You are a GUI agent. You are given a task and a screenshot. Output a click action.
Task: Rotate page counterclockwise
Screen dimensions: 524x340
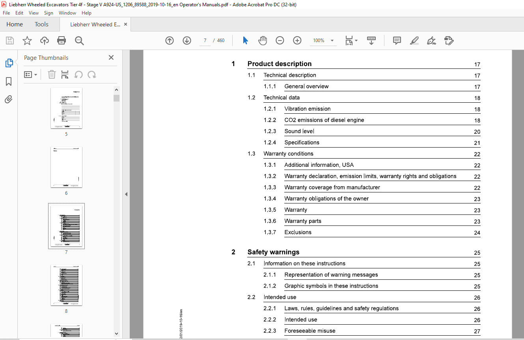(78, 74)
